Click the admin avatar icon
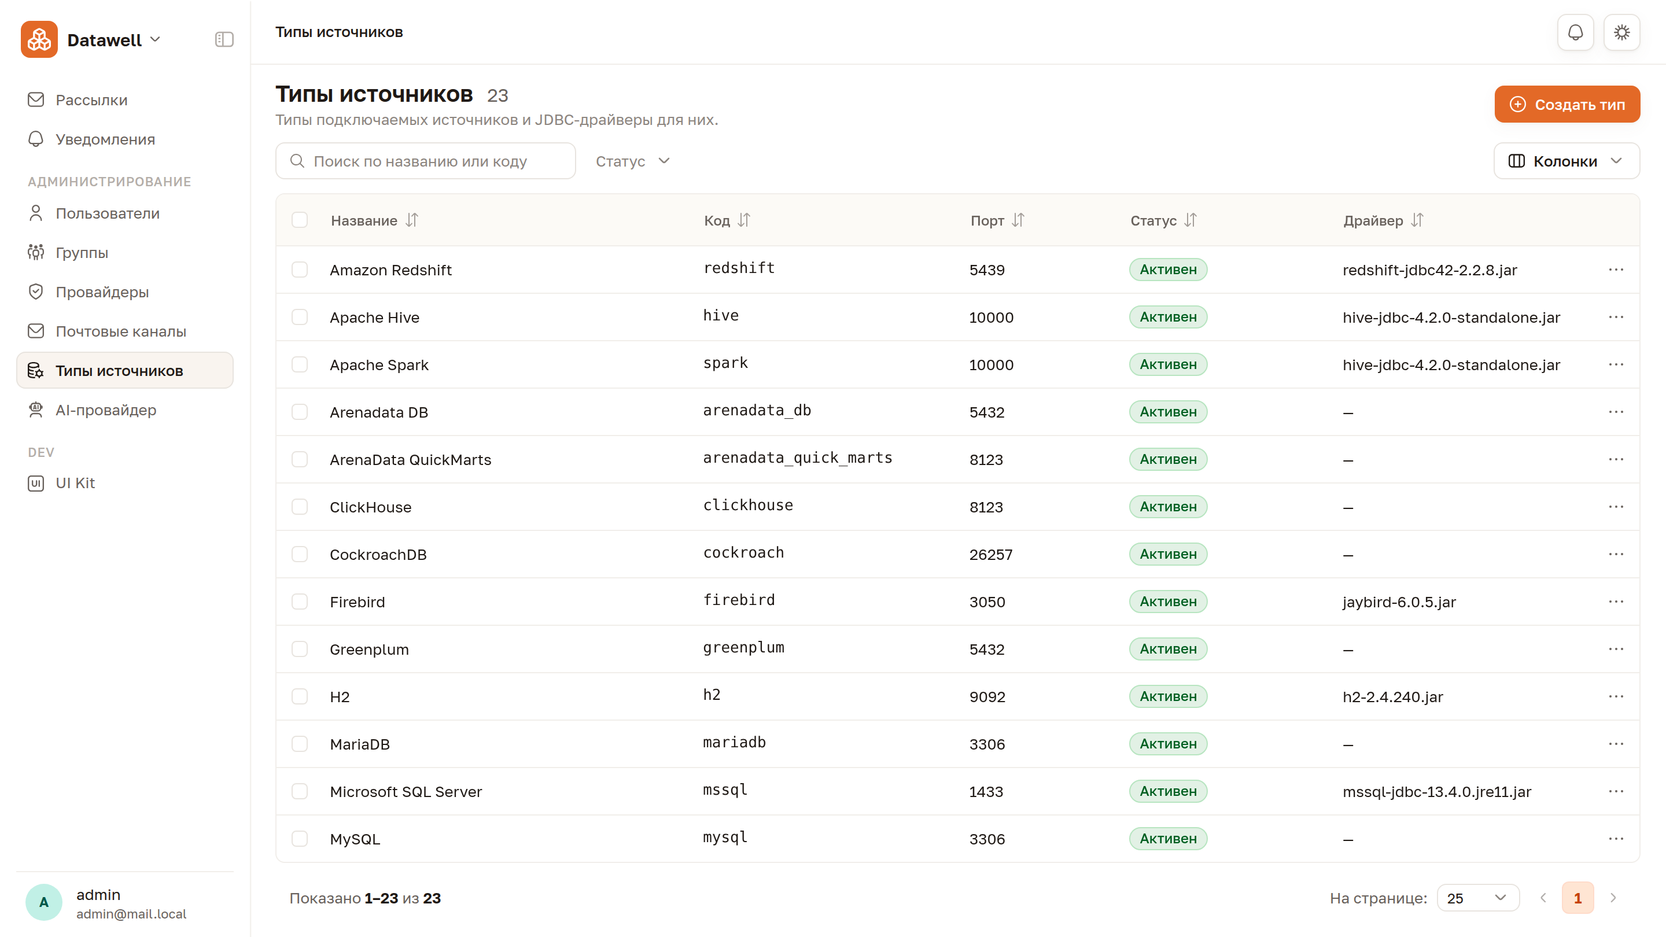Screen dimensions: 1666x937 click(x=43, y=903)
